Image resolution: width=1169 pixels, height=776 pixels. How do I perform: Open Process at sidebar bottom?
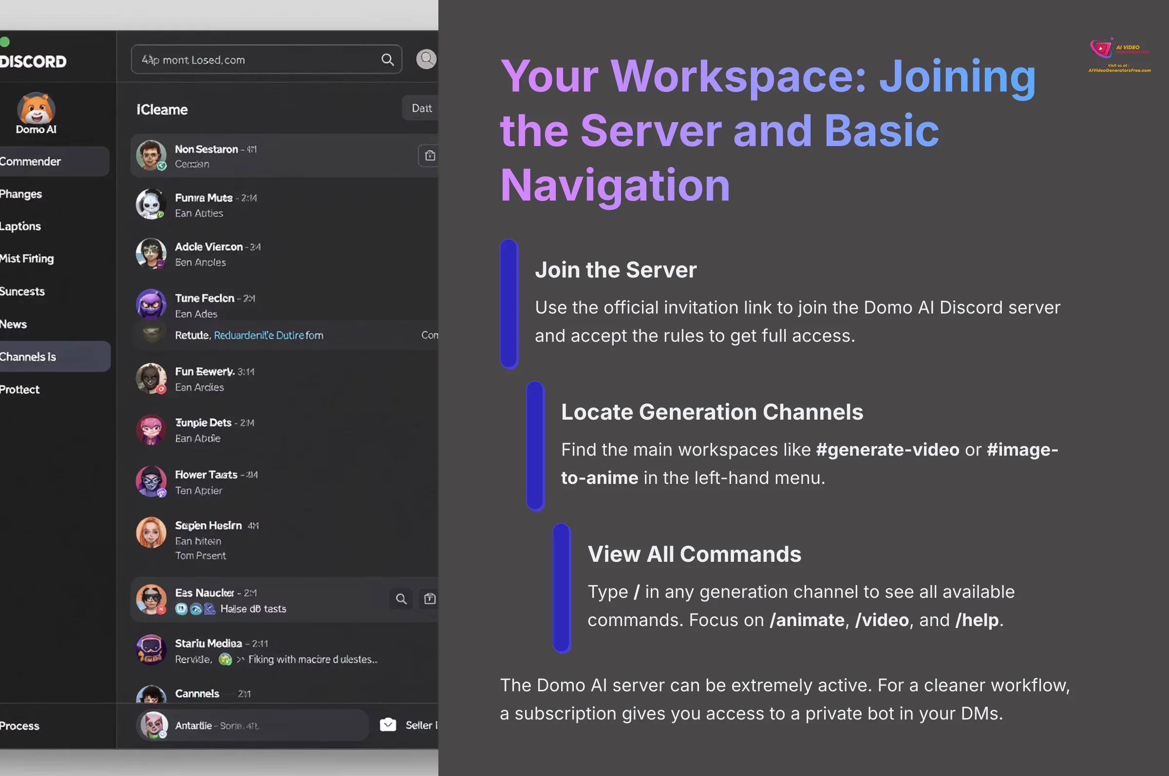[20, 726]
